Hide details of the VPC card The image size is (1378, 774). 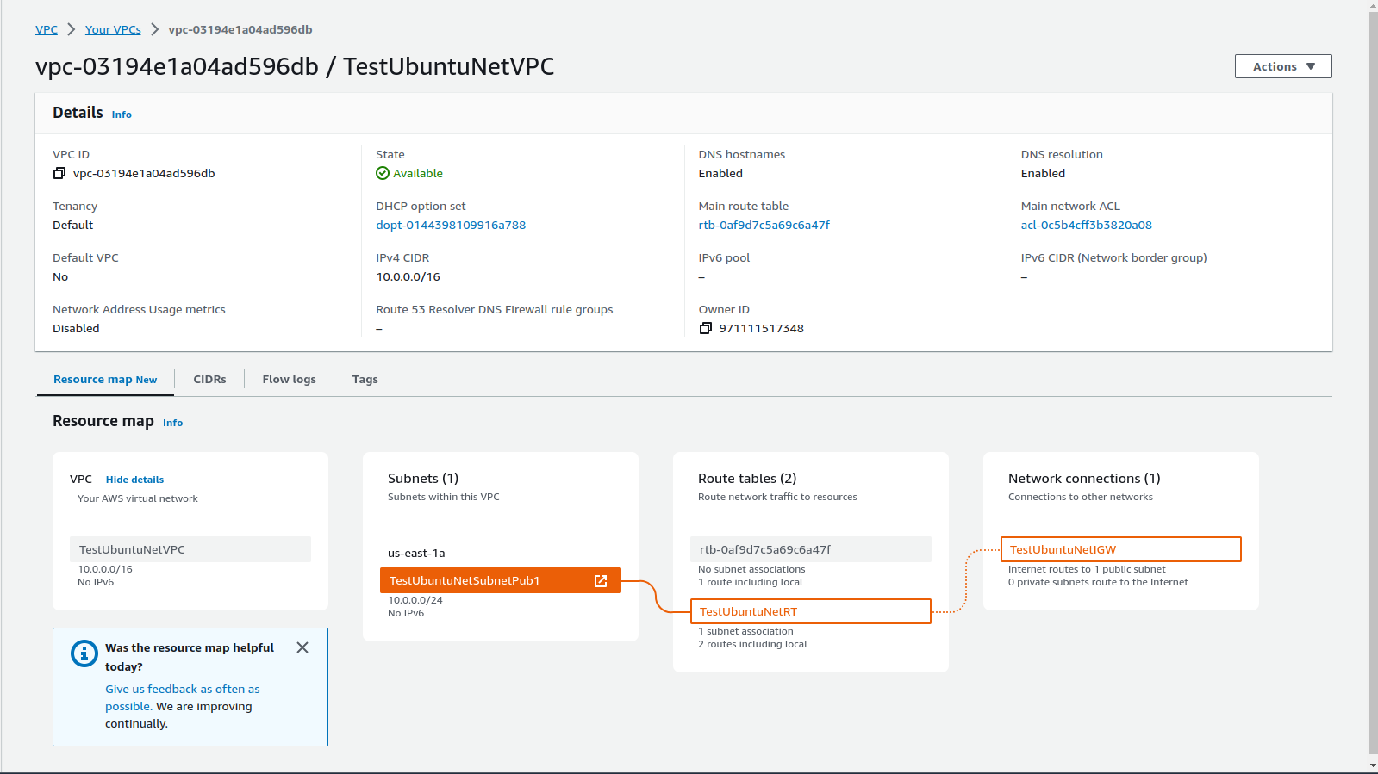134,480
